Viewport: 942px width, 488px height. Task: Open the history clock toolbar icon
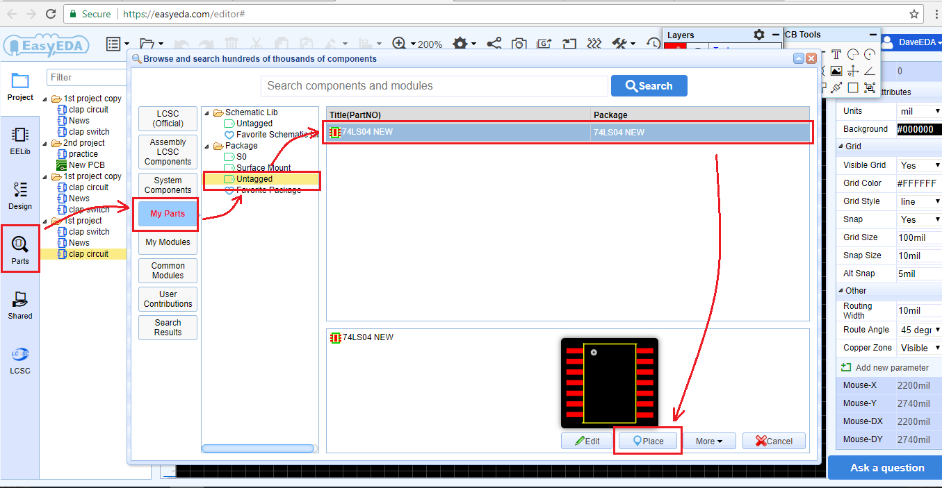coord(653,44)
